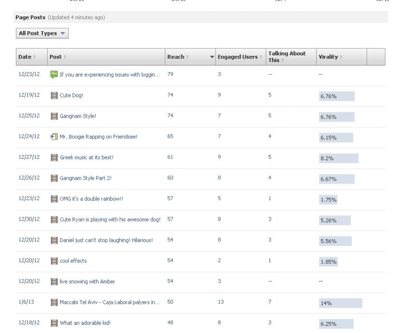The width and height of the screenshot is (396, 333).
Task: Open "OMG it's a double rainbow!!" post
Action: (91, 199)
